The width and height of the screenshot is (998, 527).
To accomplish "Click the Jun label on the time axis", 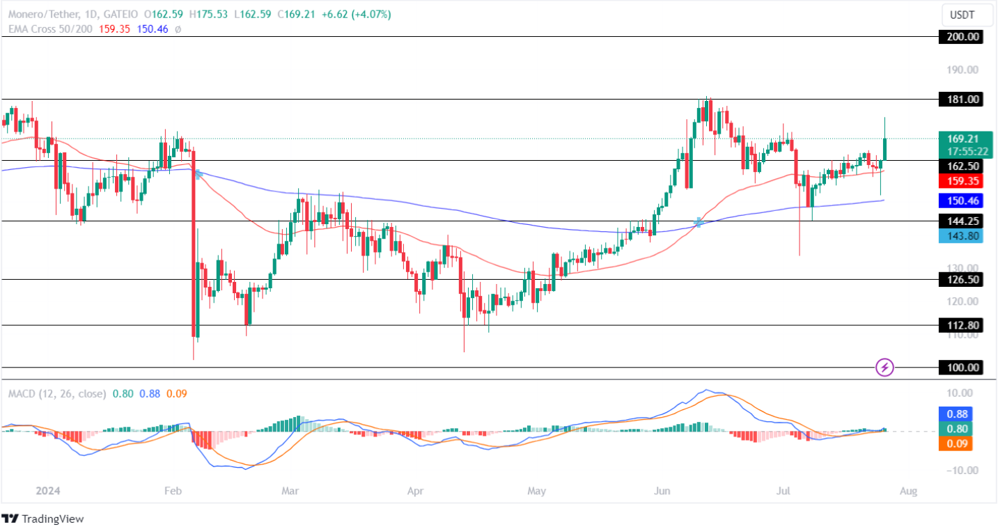I will tap(662, 491).
